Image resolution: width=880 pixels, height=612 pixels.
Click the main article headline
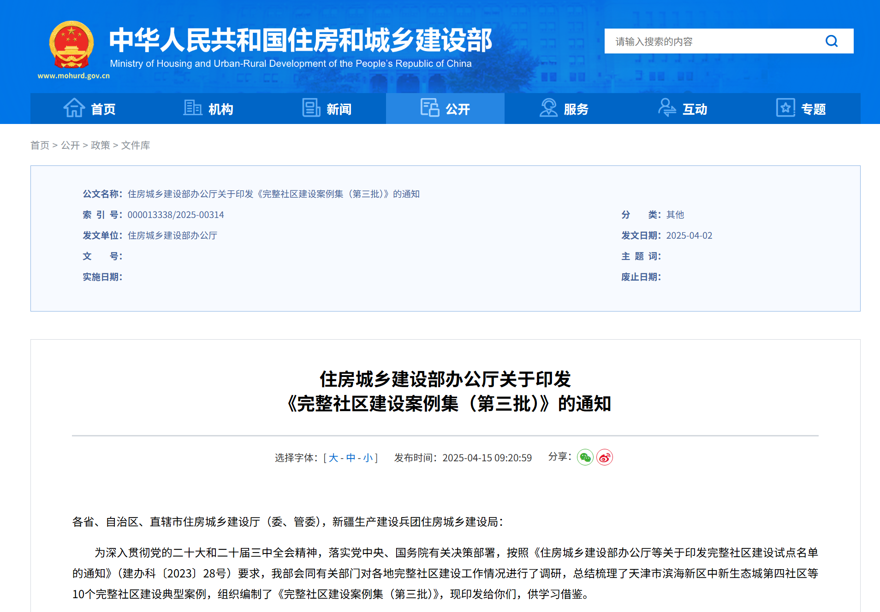446,391
